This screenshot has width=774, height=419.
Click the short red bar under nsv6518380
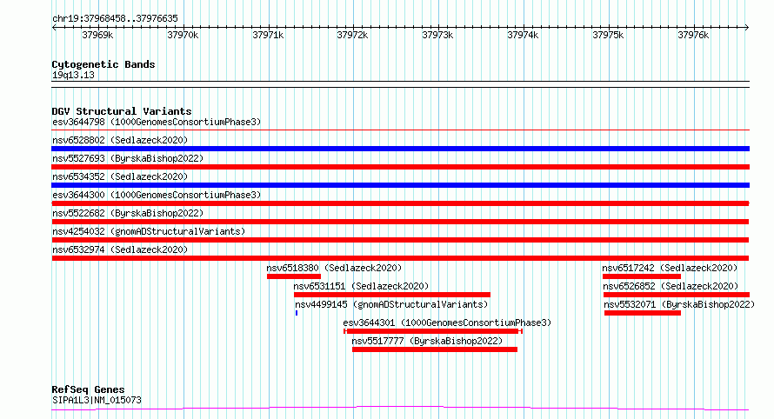294,276
